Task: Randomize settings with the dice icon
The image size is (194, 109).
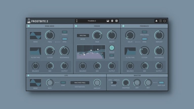Action: tap(116, 21)
